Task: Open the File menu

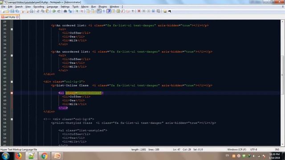Action: [3, 7]
